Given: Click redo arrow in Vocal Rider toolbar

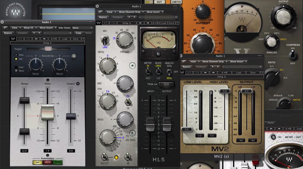Looking at the screenshot, I should tap(28, 39).
